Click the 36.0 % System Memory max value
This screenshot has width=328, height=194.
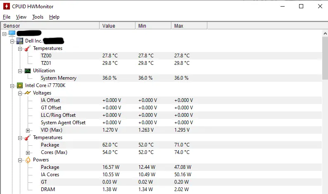click(181, 78)
